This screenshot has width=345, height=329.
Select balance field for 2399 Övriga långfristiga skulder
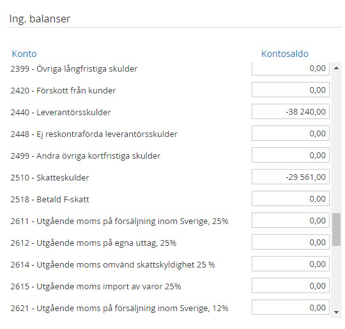pyautogui.click(x=291, y=68)
